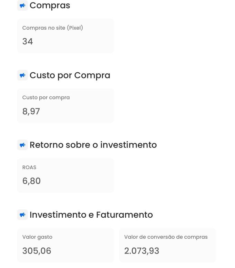
Task: Select the Custo por Compra heading
Action: click(70, 75)
